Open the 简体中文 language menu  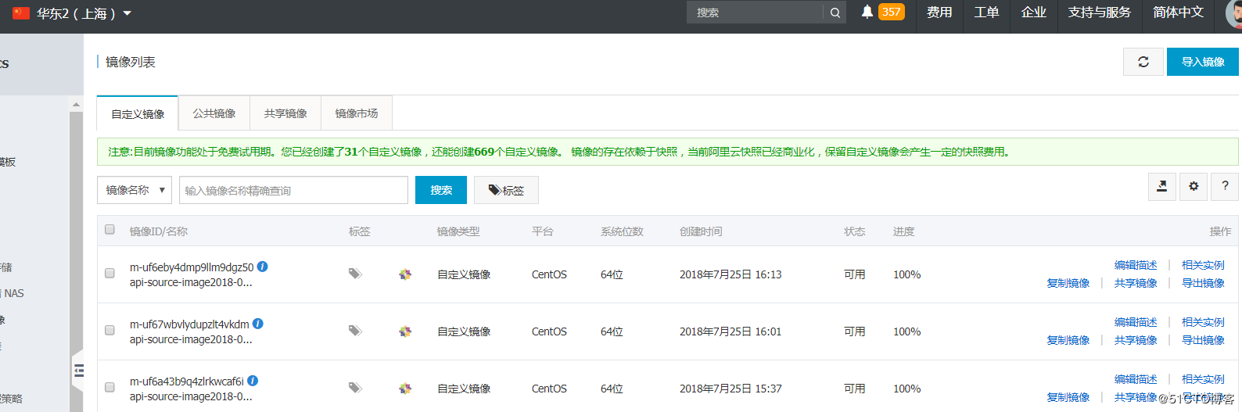click(1178, 13)
